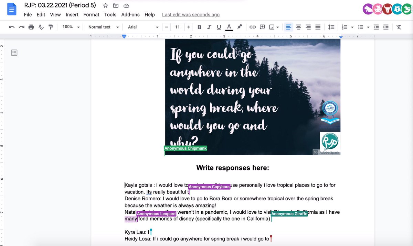Enable right align
This screenshot has width=413, height=246.
308,27
